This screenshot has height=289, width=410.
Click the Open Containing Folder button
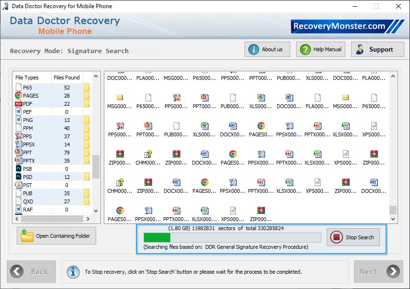[x=56, y=235]
